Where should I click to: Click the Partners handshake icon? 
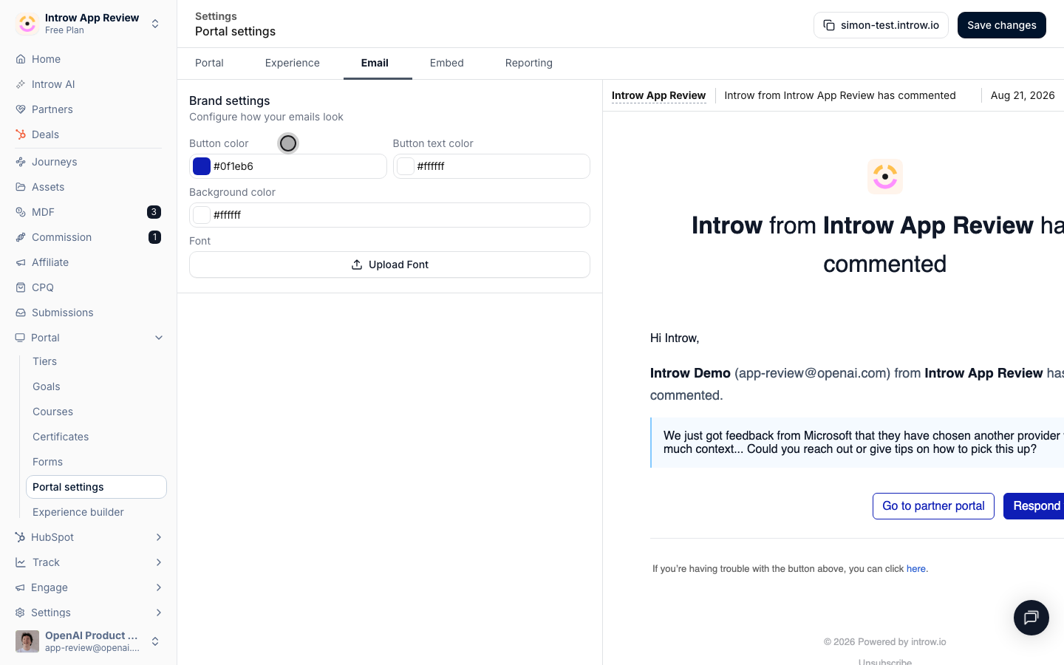pyautogui.click(x=21, y=109)
